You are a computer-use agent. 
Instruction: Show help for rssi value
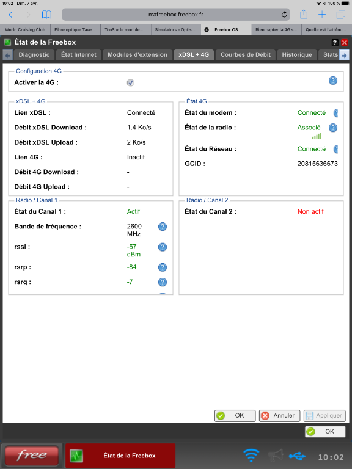click(162, 247)
